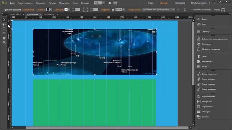Image resolution: width=232 pixels, height=130 pixels.
Task: Open the Страница menu
Action: 41,3
